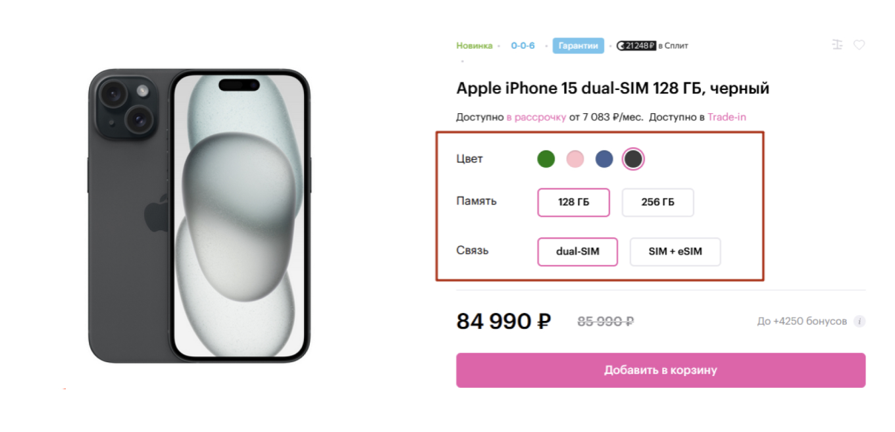Click the "До +4250 бонусов" text
Viewport: 895px width, 432px height.
(802, 322)
